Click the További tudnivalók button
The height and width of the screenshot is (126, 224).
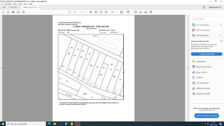pos(207,54)
